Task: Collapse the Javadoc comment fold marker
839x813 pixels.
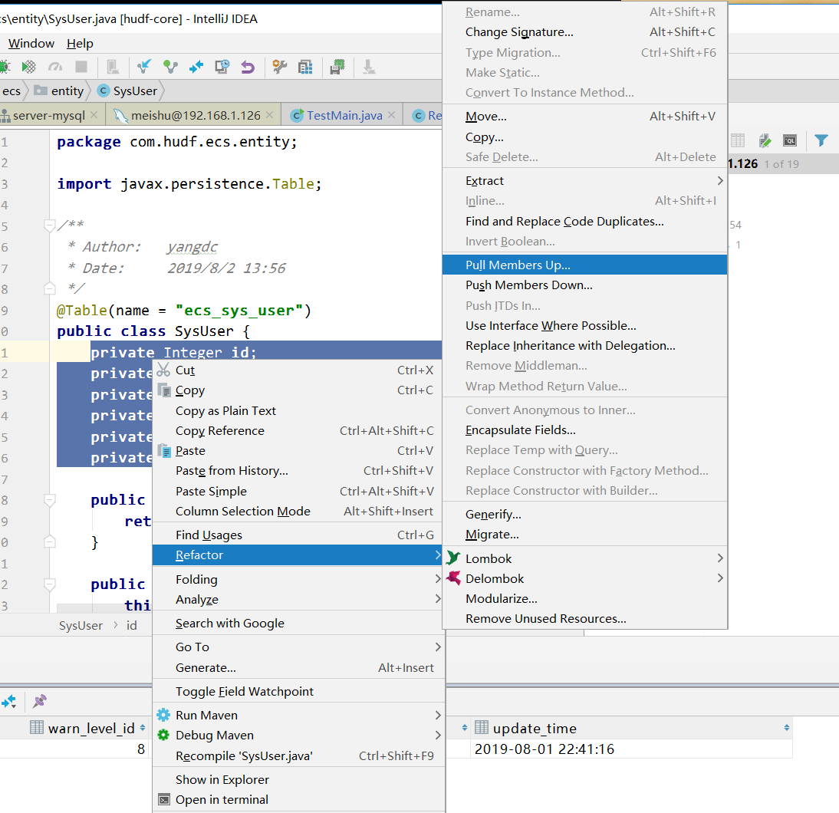Action: [50, 225]
